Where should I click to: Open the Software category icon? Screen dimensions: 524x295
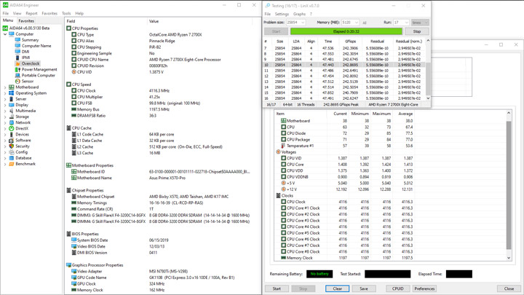pyautogui.click(x=12, y=140)
